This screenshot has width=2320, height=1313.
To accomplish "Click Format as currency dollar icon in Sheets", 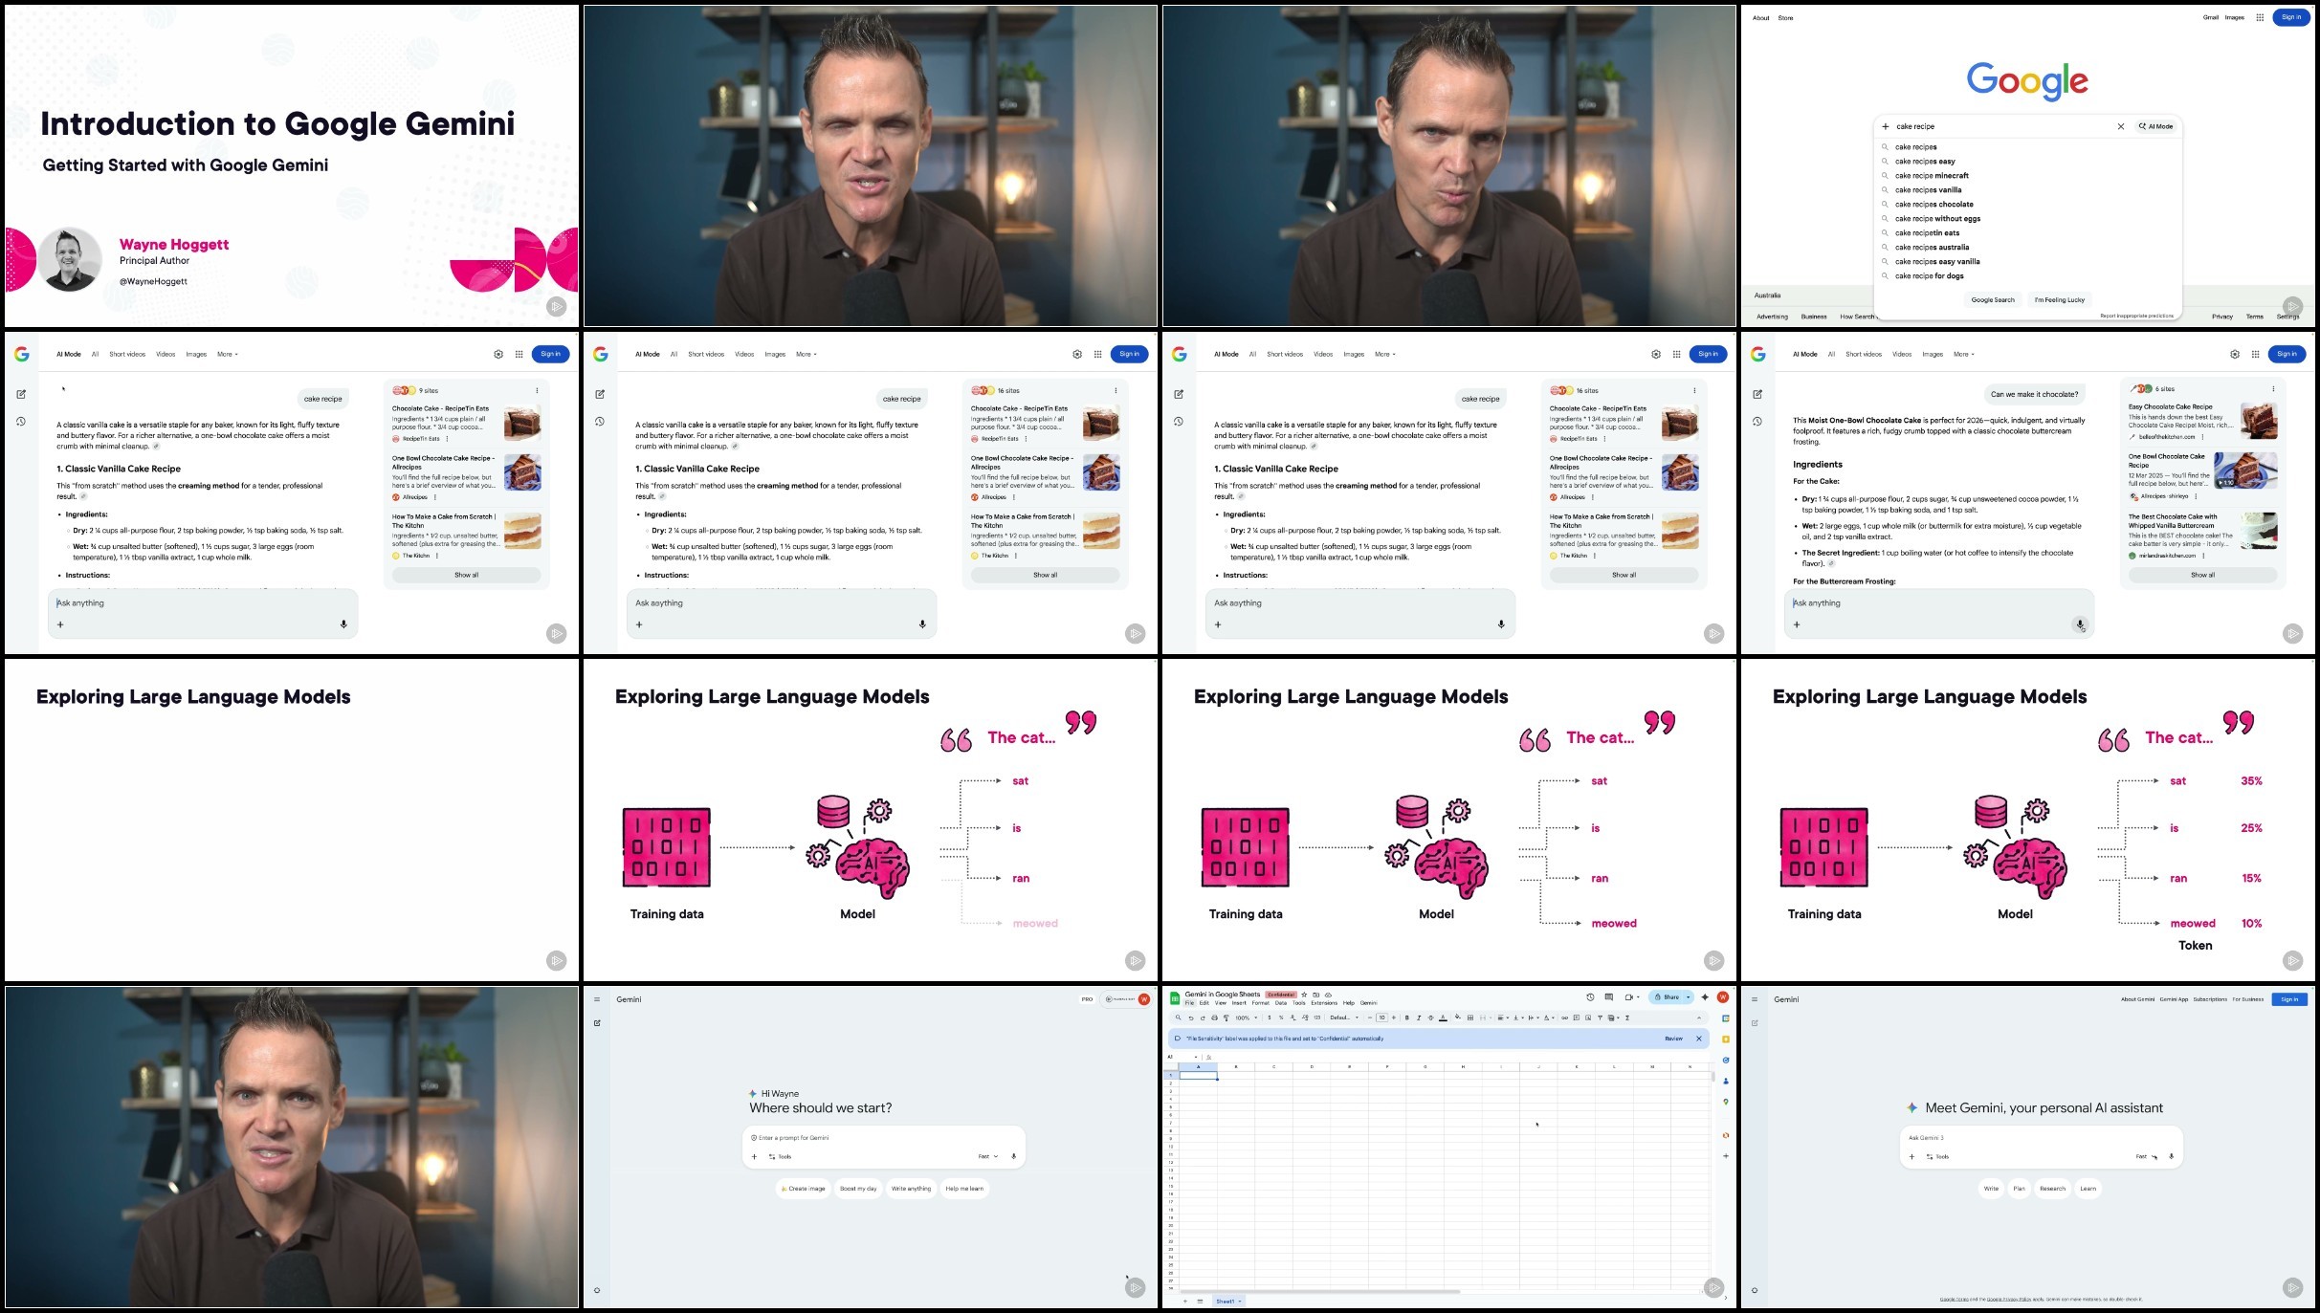I will pyautogui.click(x=1270, y=1018).
